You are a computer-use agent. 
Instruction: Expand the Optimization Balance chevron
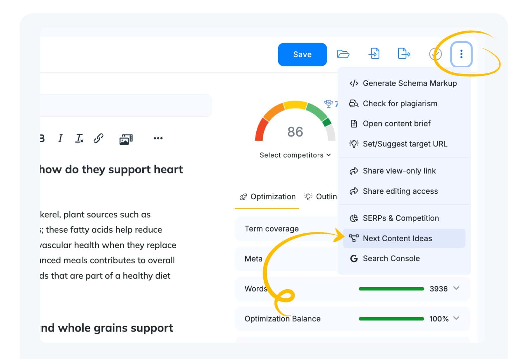tap(456, 318)
